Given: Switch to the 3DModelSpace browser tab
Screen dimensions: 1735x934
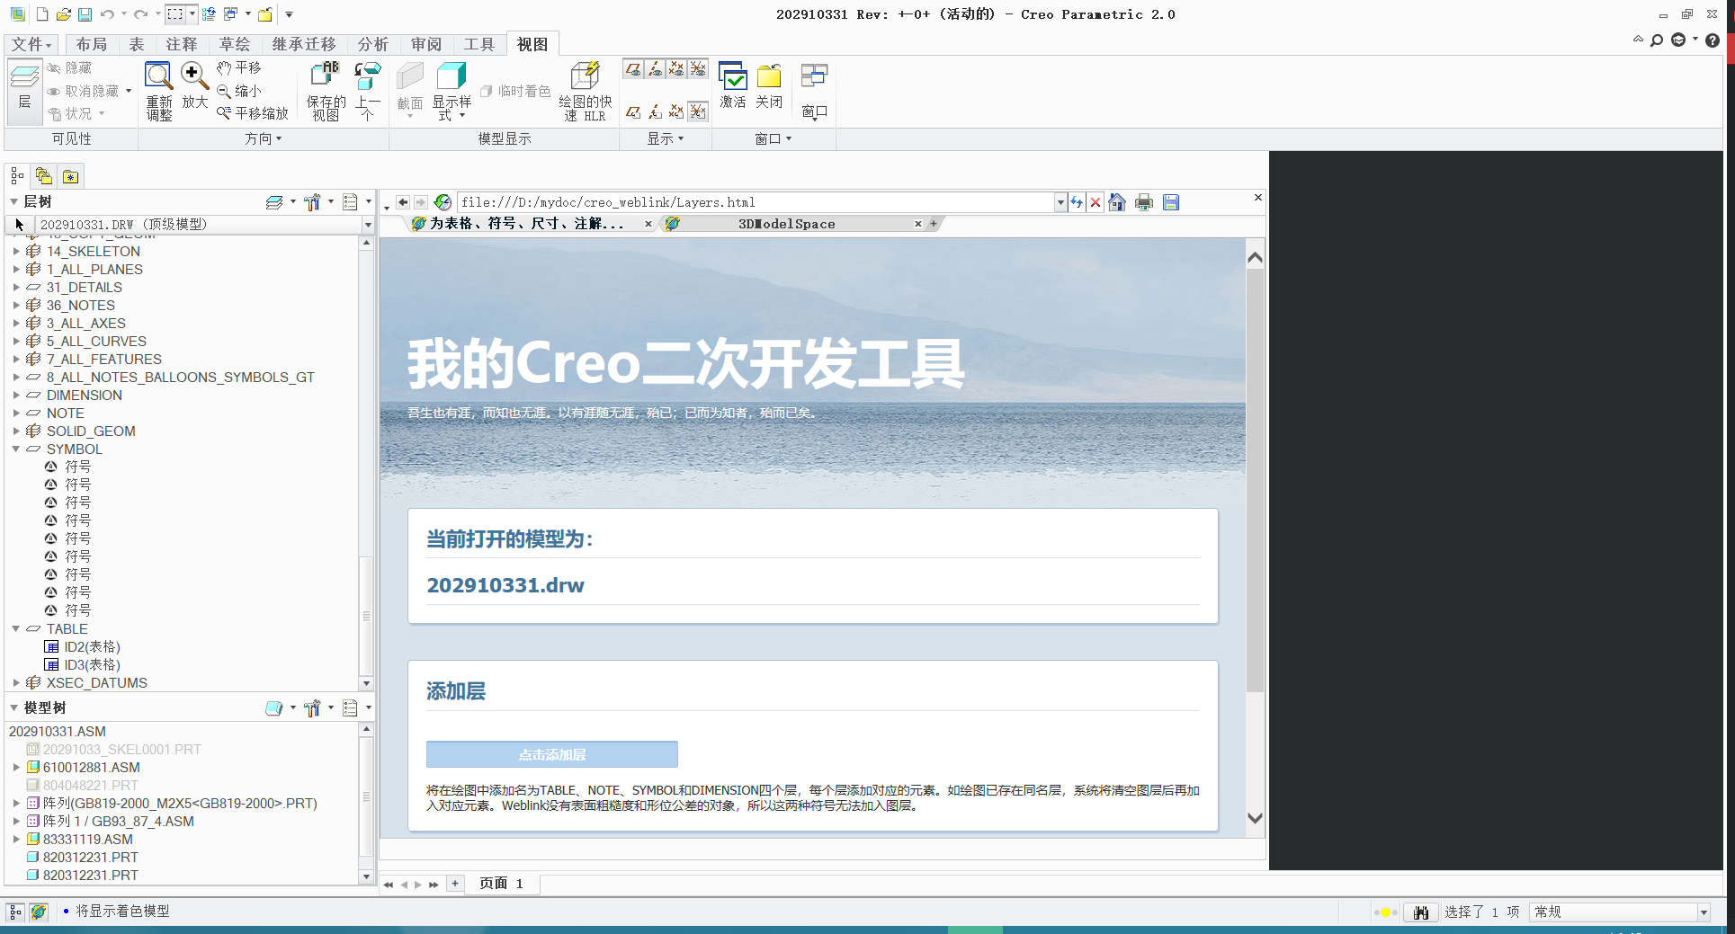Looking at the screenshot, I should point(787,224).
